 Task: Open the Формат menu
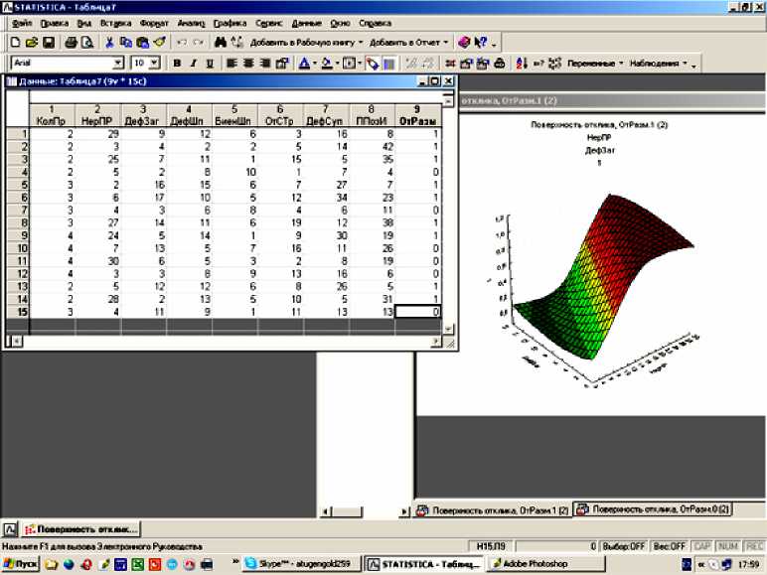[x=154, y=23]
